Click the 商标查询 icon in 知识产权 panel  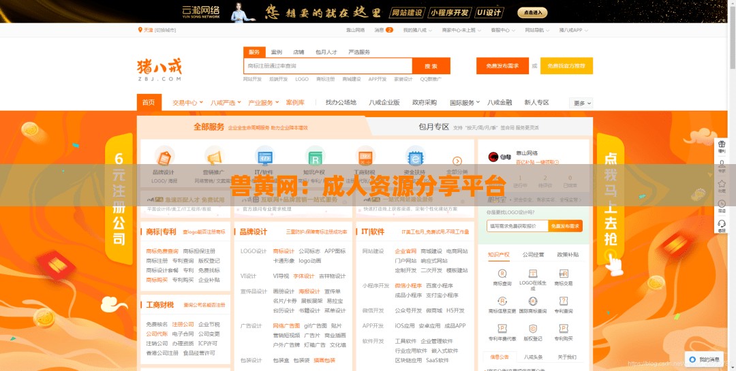point(502,274)
